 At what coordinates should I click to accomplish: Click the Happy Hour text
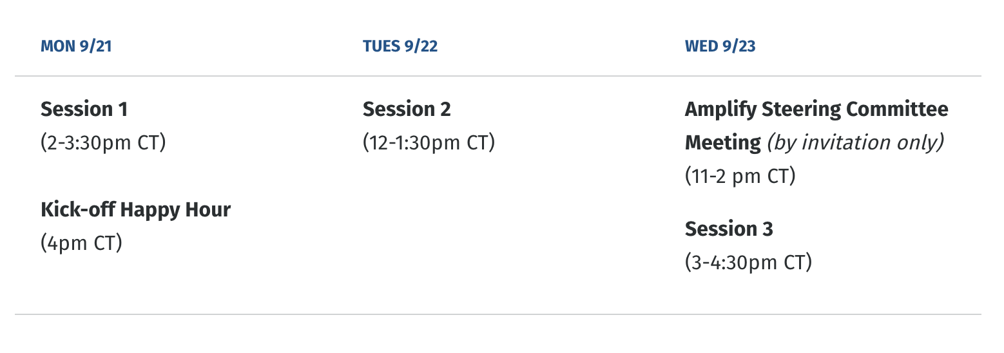coord(175,210)
